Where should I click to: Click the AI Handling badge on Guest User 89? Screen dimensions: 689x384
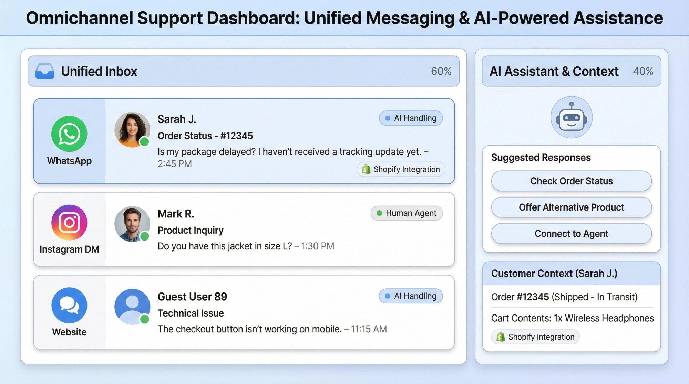point(411,296)
